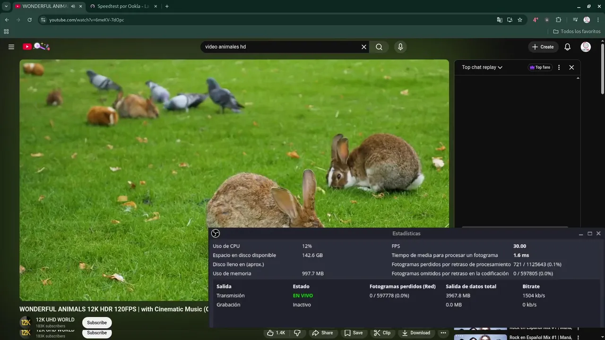Open chat options three-dot menu
605x340 pixels.
[559, 67]
